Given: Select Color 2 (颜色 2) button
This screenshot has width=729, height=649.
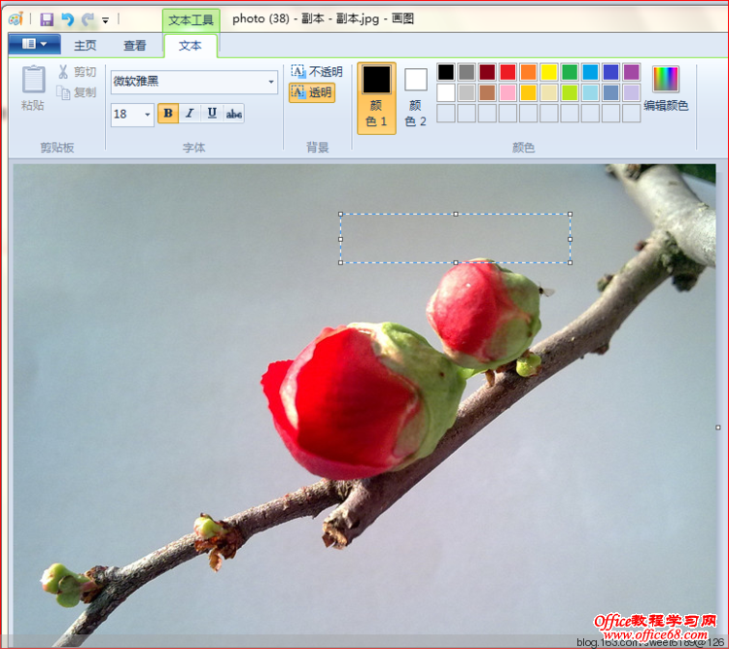Looking at the screenshot, I should click(416, 98).
